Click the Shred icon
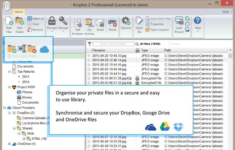This screenshot has height=150, width=235. (x=113, y=23)
